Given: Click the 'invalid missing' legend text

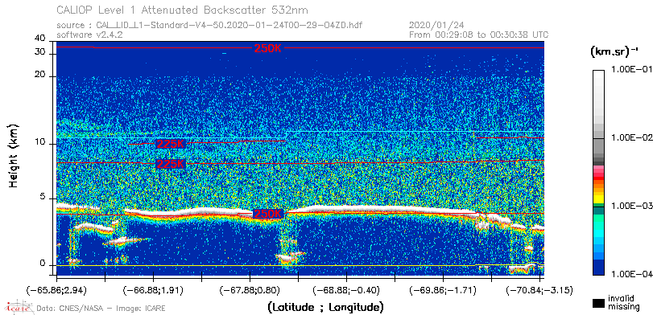Looking at the screenshot, I should click(x=623, y=303).
